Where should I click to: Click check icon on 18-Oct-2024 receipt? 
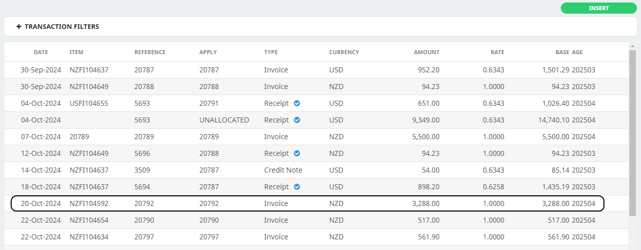[297, 187]
